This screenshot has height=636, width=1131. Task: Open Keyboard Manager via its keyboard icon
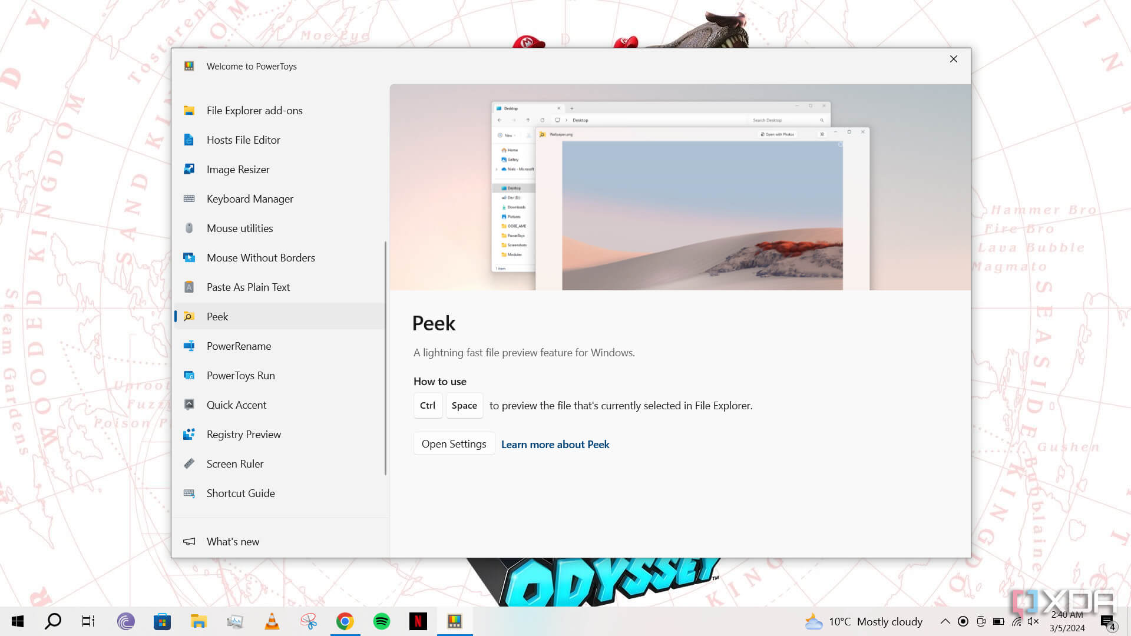click(189, 199)
